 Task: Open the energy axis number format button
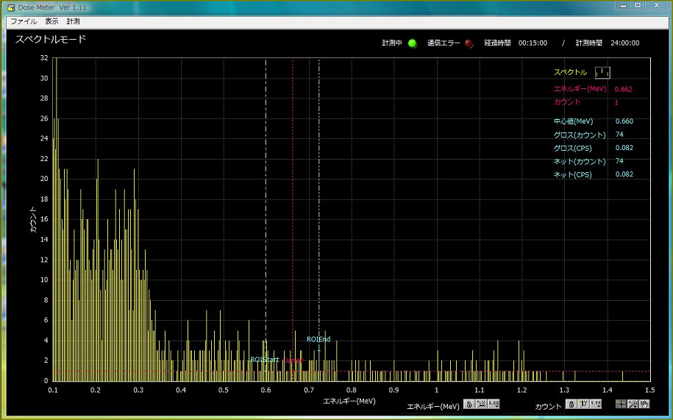coord(494,404)
